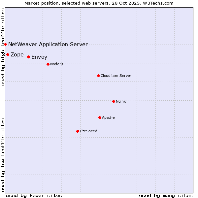Click the red marker for NetWeaver Application Server
This screenshot has height=198, width=198.
(6, 44)
